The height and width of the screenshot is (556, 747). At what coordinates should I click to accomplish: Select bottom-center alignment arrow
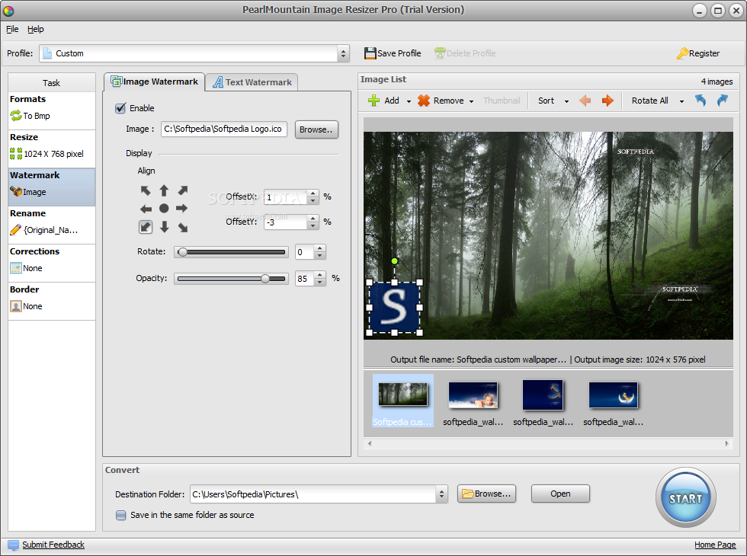pyautogui.click(x=165, y=227)
